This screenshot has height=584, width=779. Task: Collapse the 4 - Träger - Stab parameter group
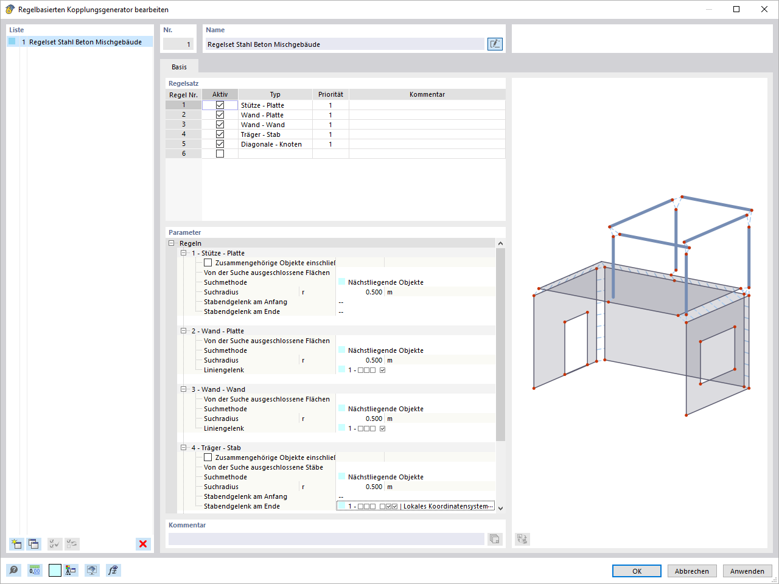pyautogui.click(x=183, y=448)
